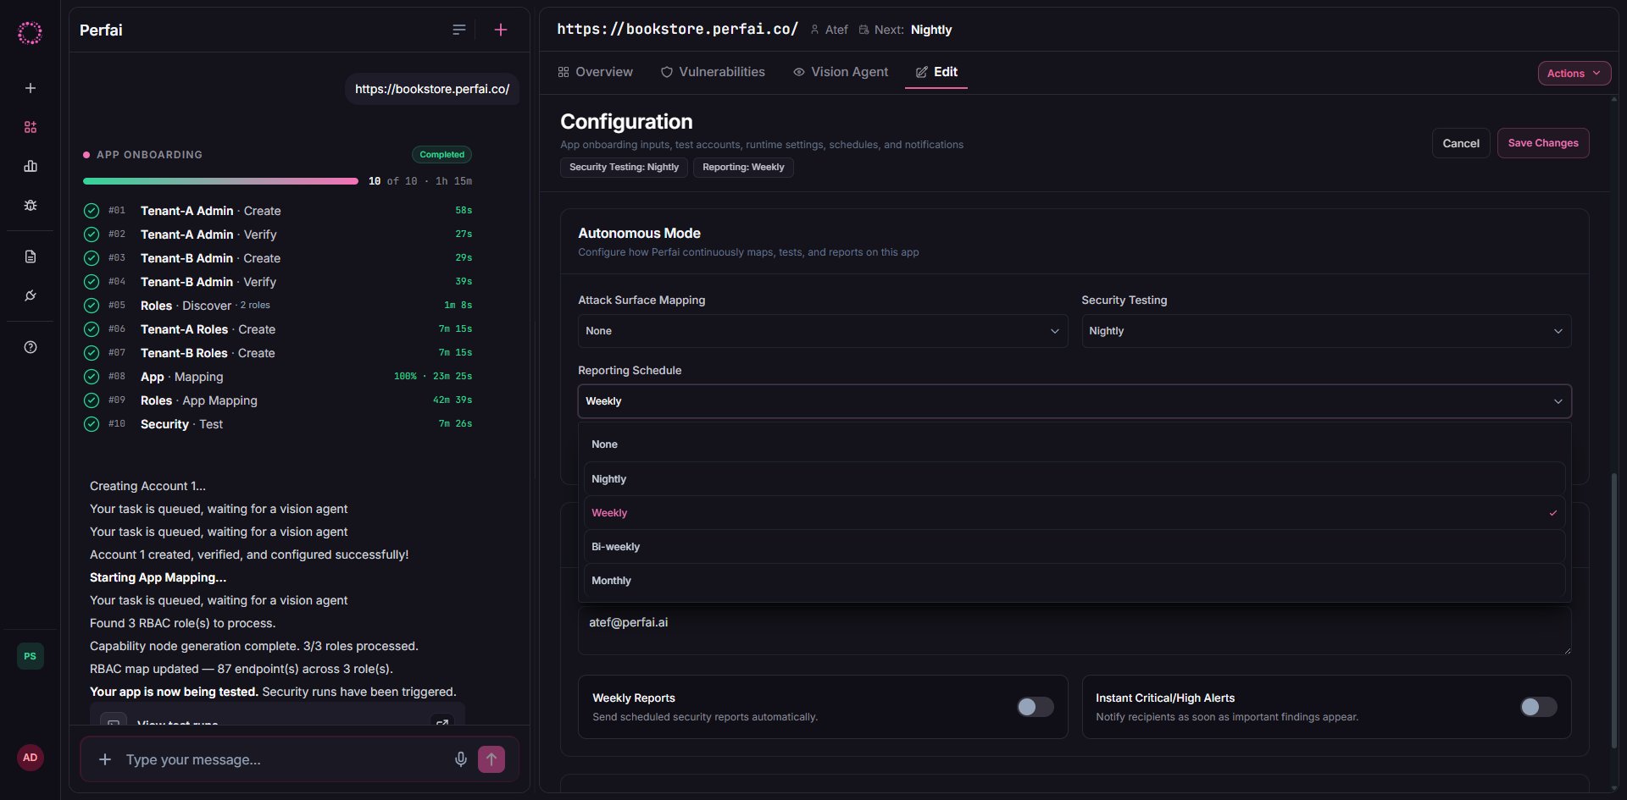Click the plus icon in left sidebar
The height and width of the screenshot is (800, 1627).
tap(31, 88)
